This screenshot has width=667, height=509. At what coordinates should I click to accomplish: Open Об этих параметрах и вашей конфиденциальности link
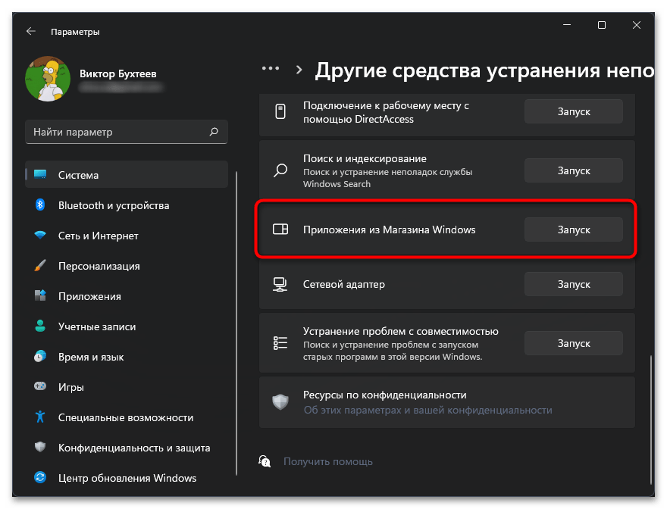coord(427,410)
